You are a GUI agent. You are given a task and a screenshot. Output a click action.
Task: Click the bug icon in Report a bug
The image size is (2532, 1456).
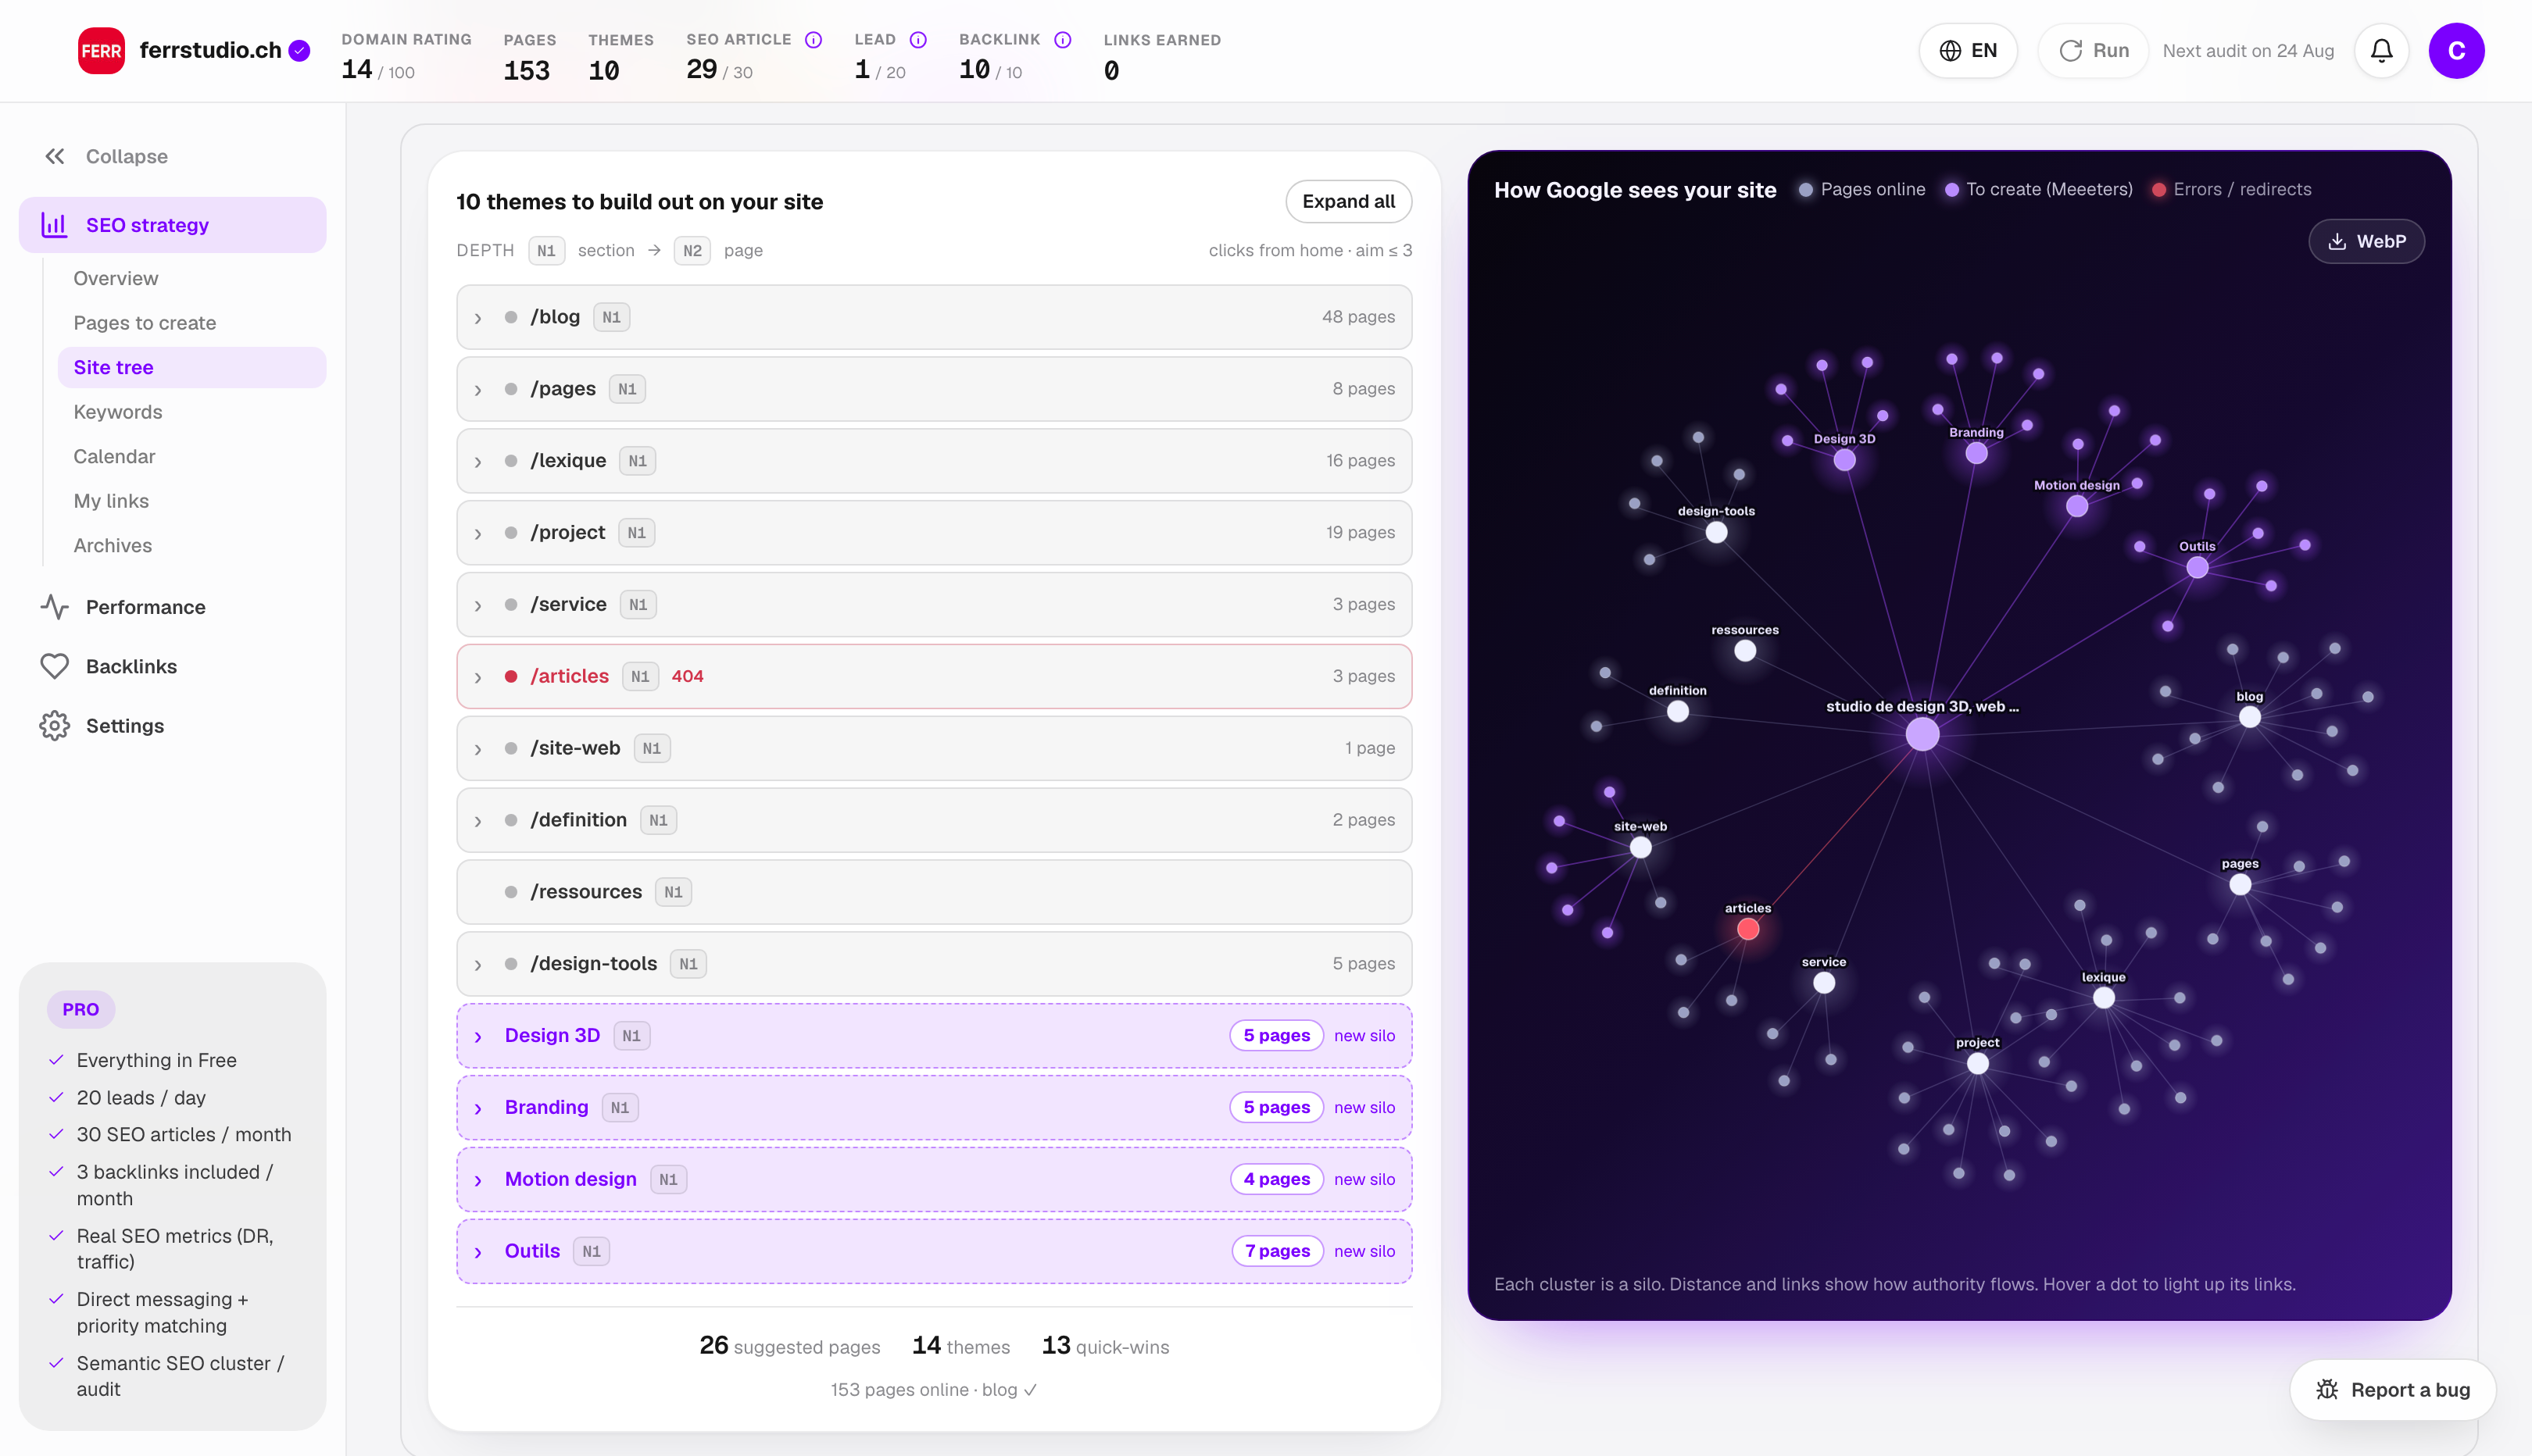pyautogui.click(x=2327, y=1390)
